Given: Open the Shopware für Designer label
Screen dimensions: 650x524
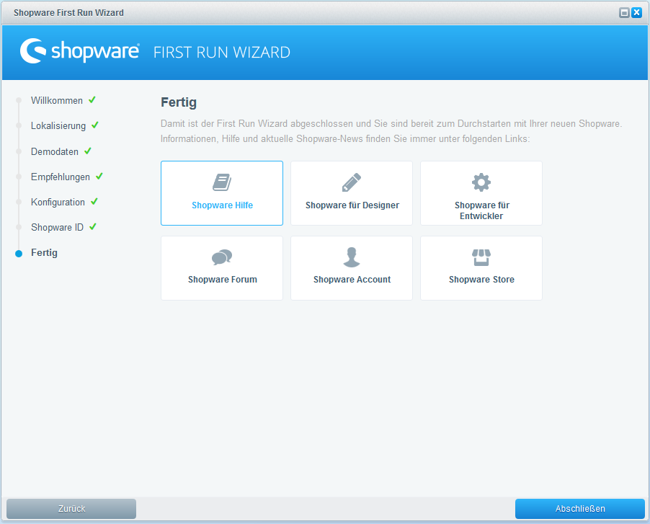Looking at the screenshot, I should pyautogui.click(x=352, y=205).
